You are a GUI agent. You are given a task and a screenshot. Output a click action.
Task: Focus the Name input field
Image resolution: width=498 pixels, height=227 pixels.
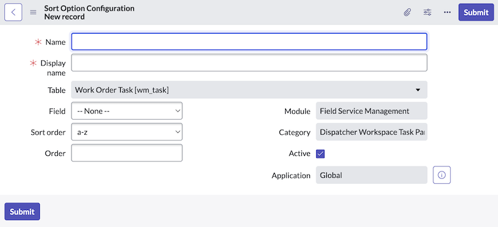250,42
